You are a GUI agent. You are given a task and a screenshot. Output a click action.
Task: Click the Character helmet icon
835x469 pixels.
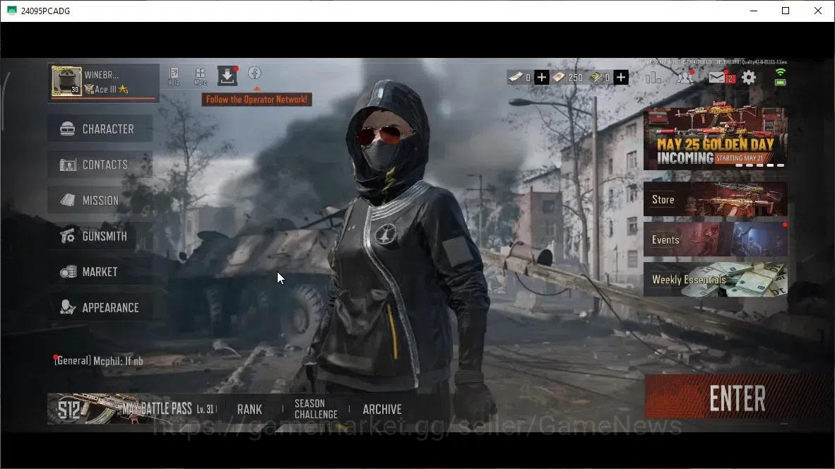68,129
